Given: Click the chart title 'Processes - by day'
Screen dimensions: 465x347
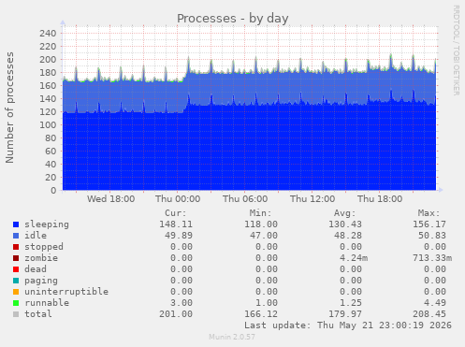Looking at the screenshot, I should coord(233,19).
